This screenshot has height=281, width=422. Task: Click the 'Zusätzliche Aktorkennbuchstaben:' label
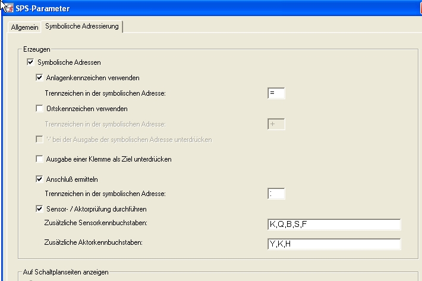click(x=93, y=242)
